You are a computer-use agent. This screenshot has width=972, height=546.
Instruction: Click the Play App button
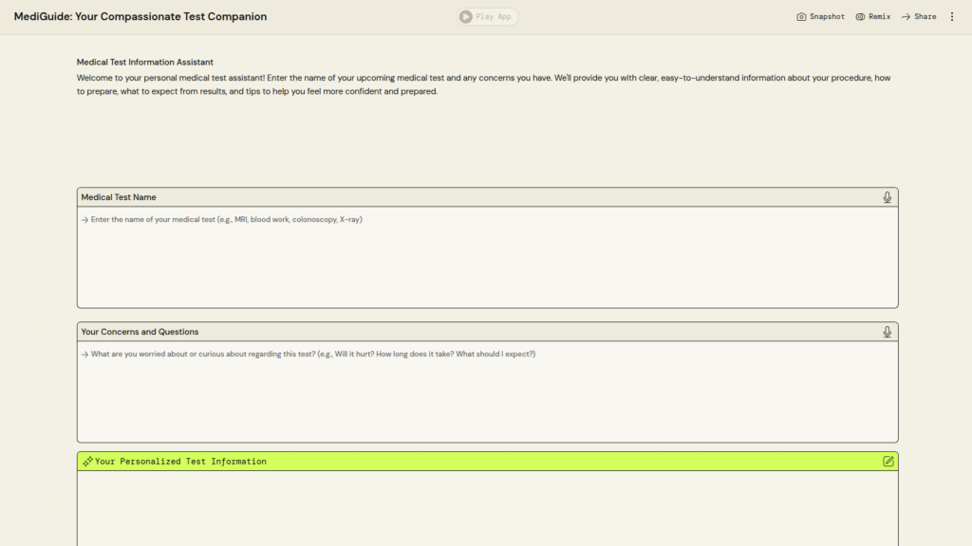point(487,17)
